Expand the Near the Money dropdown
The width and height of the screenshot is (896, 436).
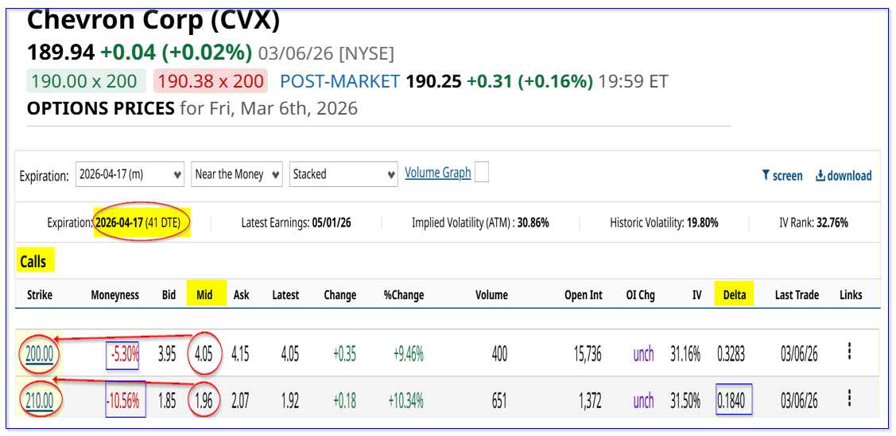pos(237,174)
